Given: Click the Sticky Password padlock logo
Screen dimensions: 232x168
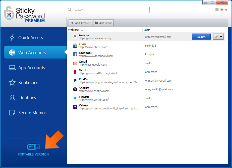Looking at the screenshot, I should pyautogui.click(x=9, y=13).
